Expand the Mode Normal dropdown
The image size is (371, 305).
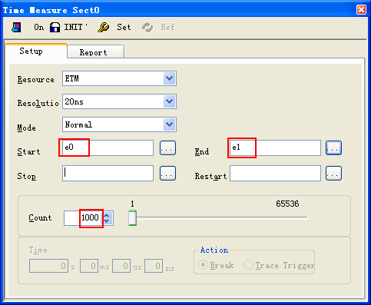pos(169,124)
